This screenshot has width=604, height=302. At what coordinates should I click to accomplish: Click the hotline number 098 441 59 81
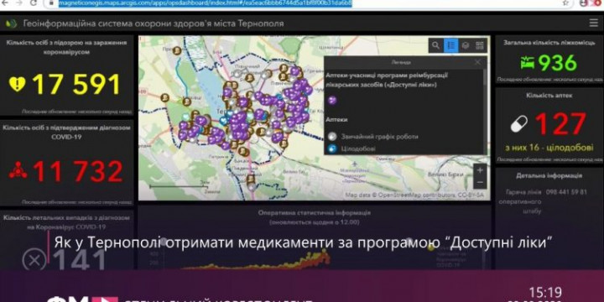point(566,192)
